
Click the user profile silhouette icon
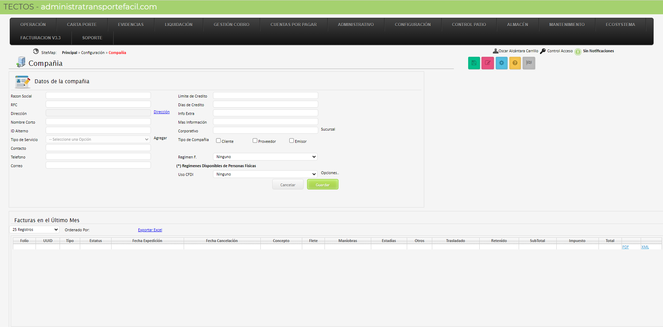point(495,51)
